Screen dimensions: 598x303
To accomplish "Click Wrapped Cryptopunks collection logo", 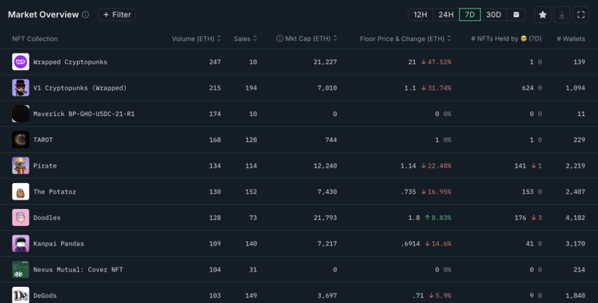I will 20,61.
